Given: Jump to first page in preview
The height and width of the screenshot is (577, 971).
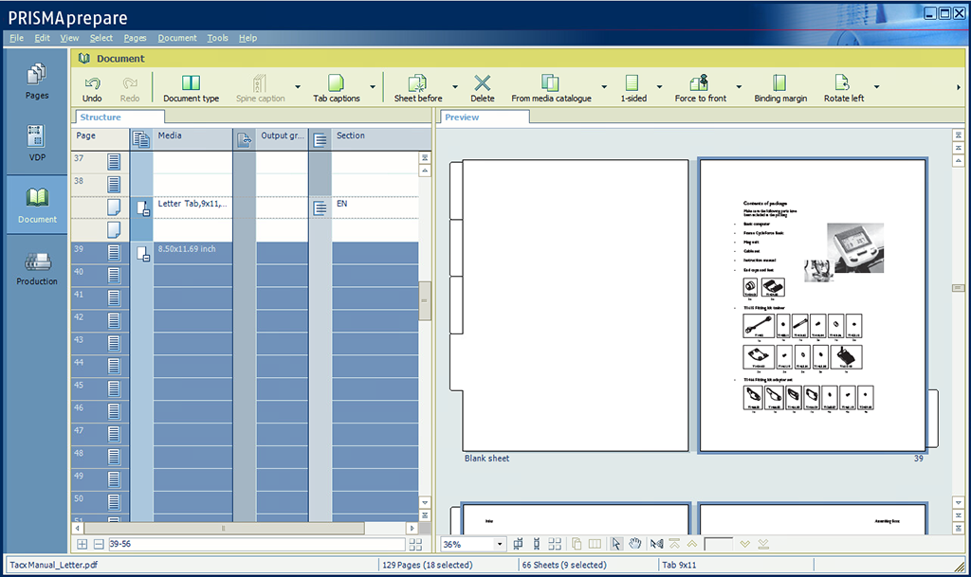Looking at the screenshot, I should (674, 544).
